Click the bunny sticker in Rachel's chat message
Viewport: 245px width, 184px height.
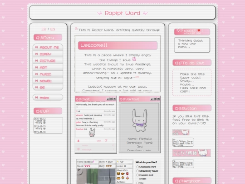pyautogui.click(x=92, y=132)
